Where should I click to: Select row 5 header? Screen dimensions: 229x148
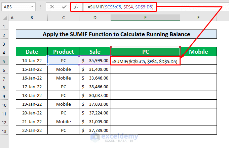(x=4, y=60)
